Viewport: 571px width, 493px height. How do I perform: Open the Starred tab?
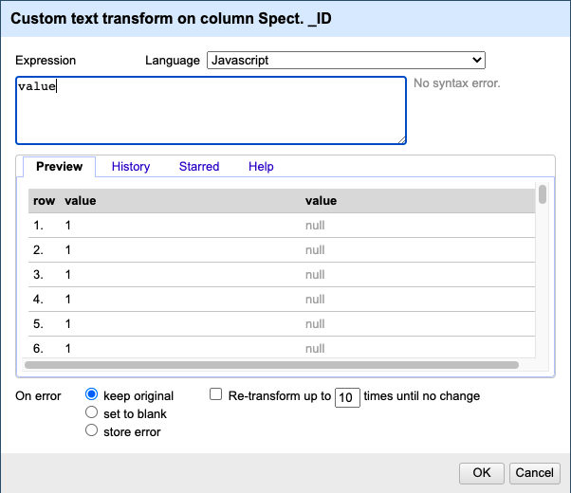tap(199, 167)
